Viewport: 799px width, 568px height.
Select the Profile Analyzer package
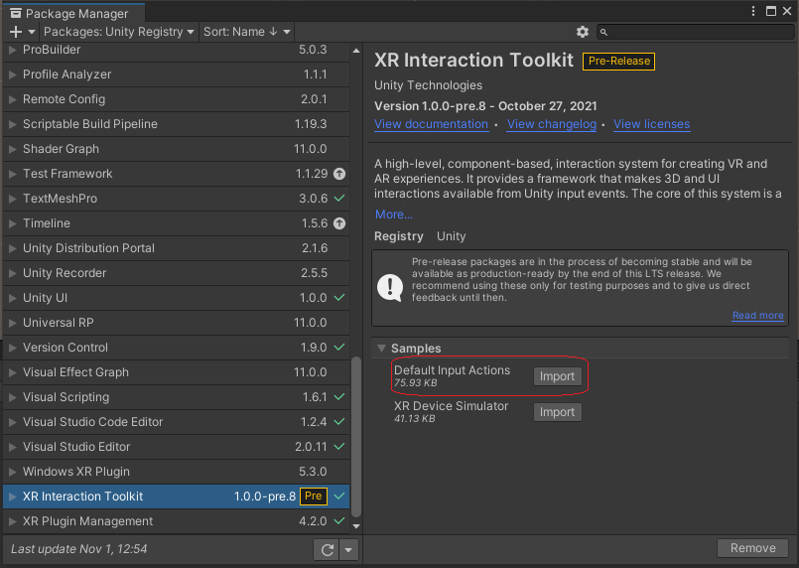pyautogui.click(x=177, y=74)
